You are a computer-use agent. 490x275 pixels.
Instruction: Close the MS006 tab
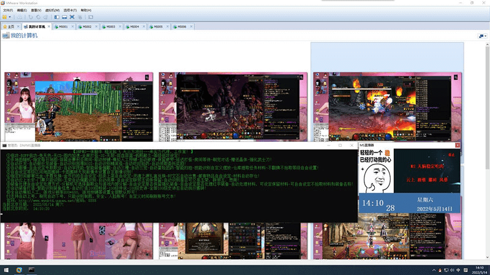point(191,27)
